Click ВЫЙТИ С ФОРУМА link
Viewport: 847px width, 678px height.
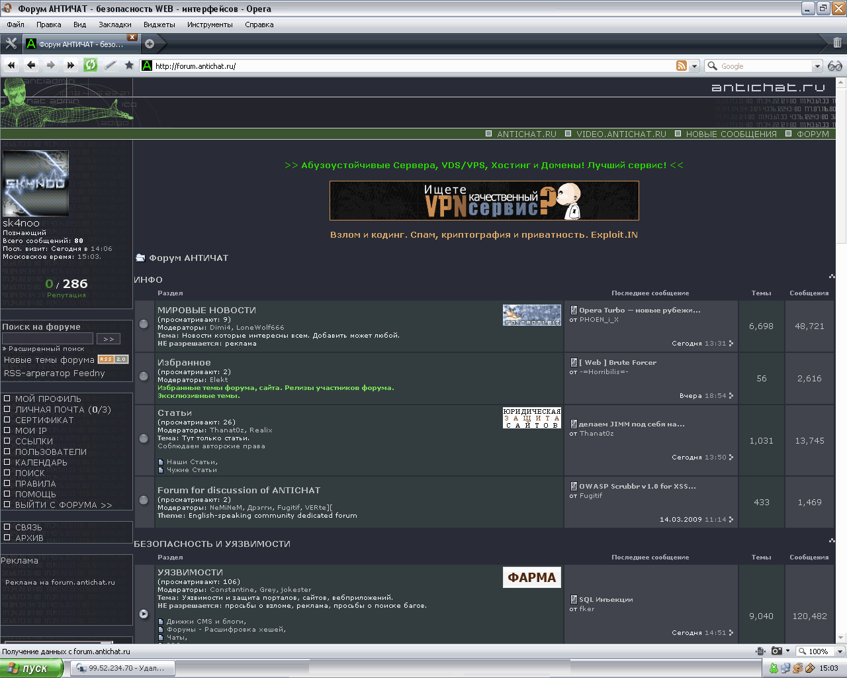pyautogui.click(x=64, y=505)
